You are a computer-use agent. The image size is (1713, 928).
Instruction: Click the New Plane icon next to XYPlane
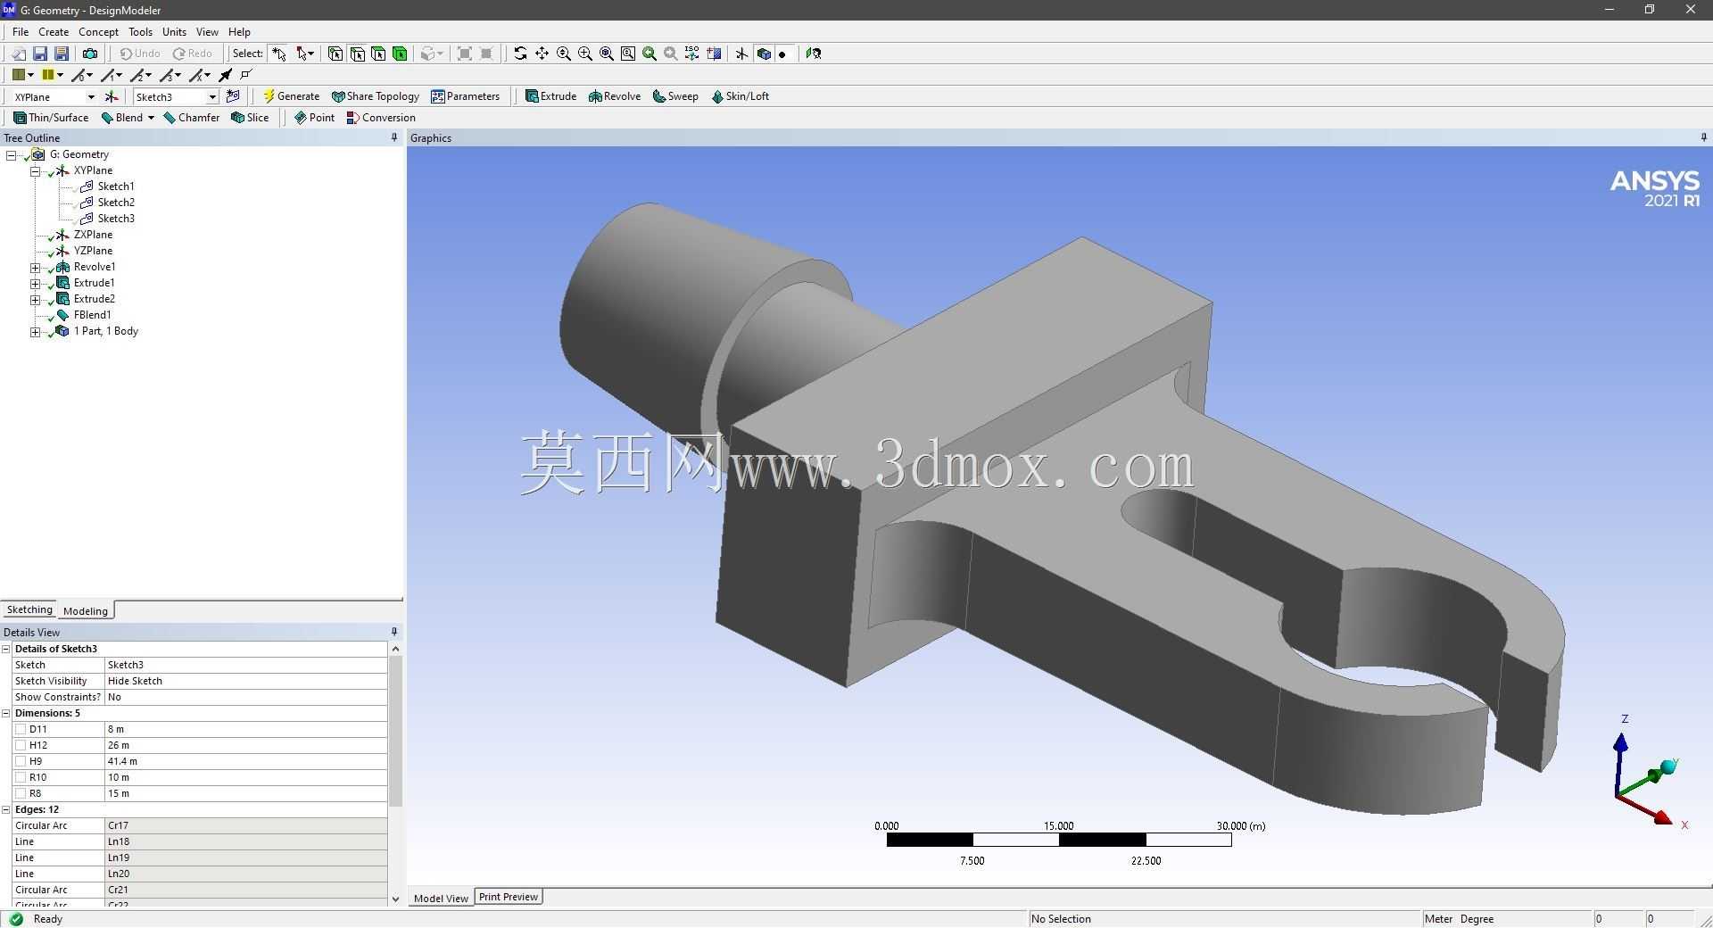[x=112, y=96]
